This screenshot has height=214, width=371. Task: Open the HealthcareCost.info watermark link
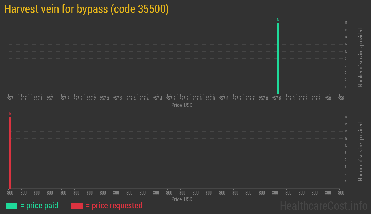[x=323, y=205]
